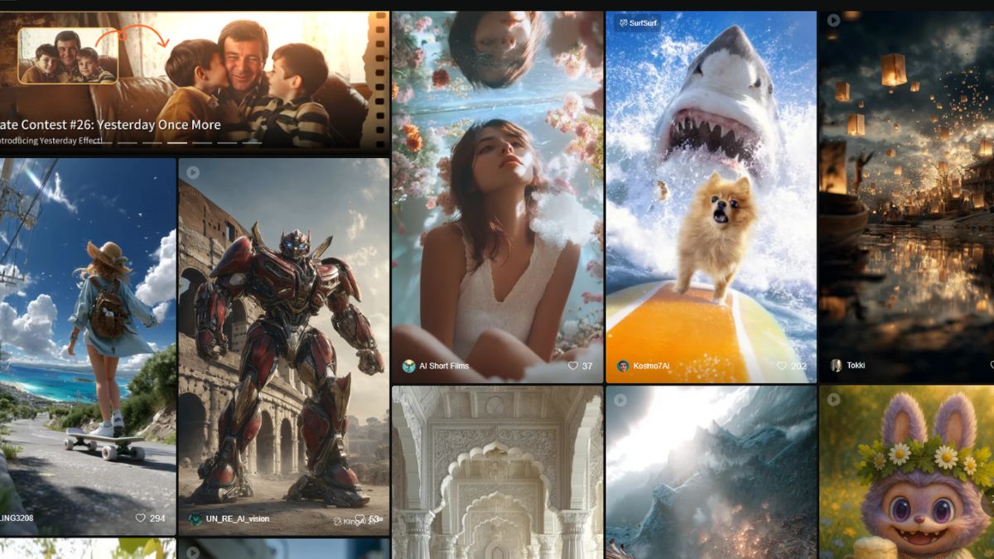
Task: Open the father and sons contest banner
Action: pos(194,82)
